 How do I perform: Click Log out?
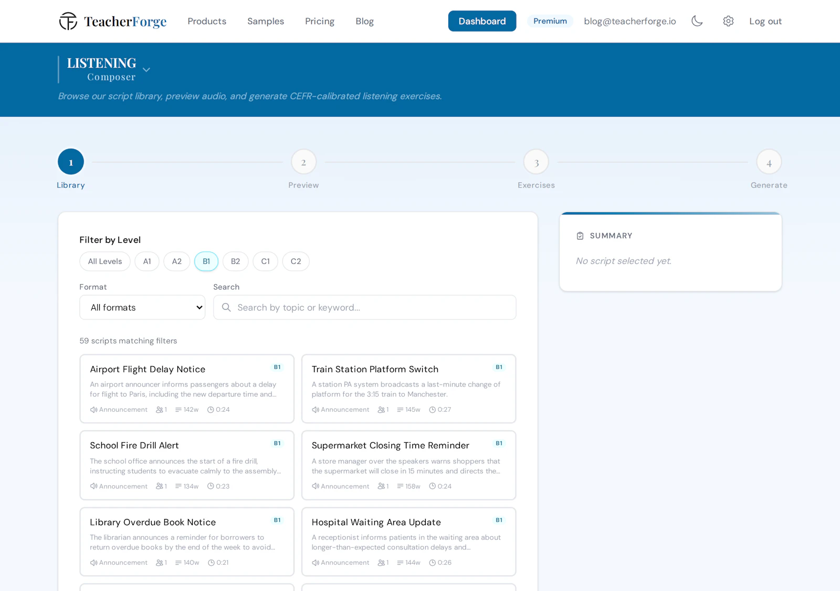point(765,21)
